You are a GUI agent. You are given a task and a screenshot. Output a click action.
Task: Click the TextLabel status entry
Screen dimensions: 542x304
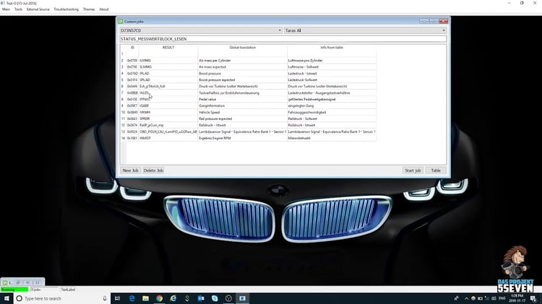[68, 290]
